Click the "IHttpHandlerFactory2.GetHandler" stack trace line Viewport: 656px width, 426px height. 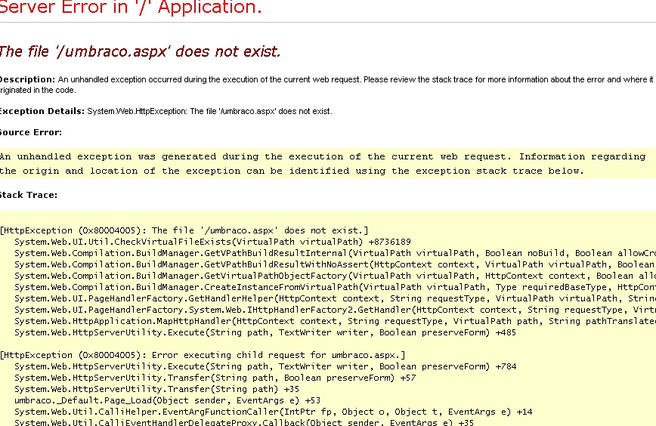pos(335,310)
